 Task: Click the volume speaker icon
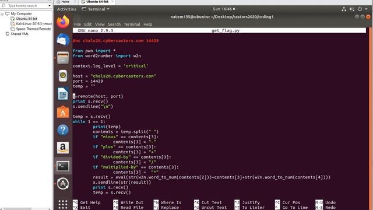pyautogui.click(x=352, y=9)
